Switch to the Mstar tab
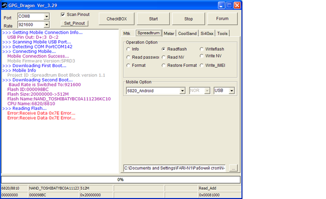Viewport: 326px width, 199px height. (169, 34)
